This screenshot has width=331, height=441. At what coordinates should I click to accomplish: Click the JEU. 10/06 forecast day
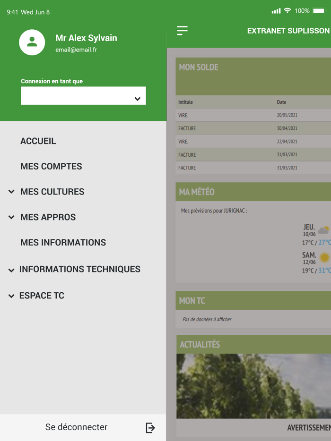(x=309, y=230)
